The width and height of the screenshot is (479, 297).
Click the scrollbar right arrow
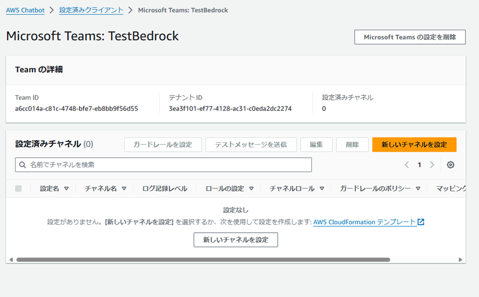(461, 260)
